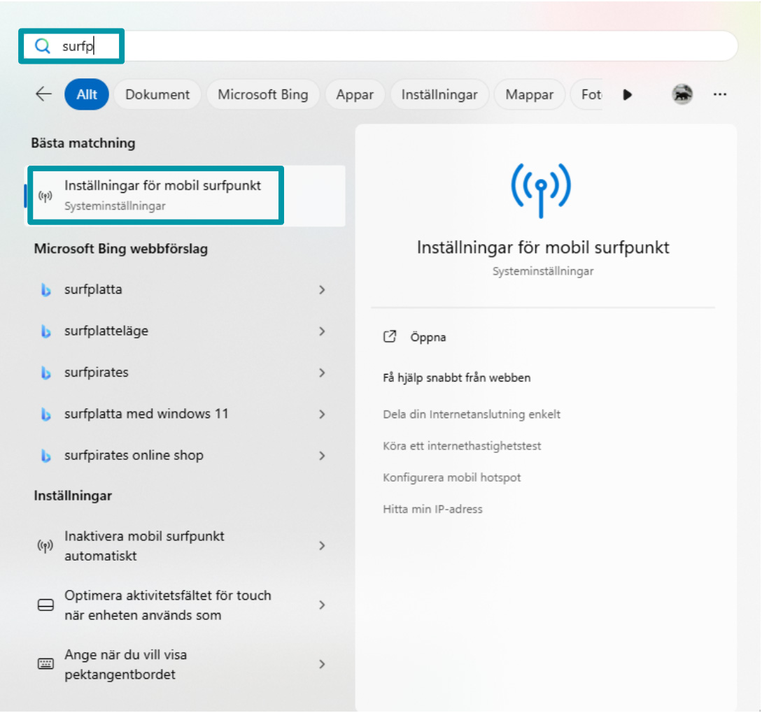Click Köra ett internethastighetstest
Viewport: 762px width, 713px height.
coord(463,446)
